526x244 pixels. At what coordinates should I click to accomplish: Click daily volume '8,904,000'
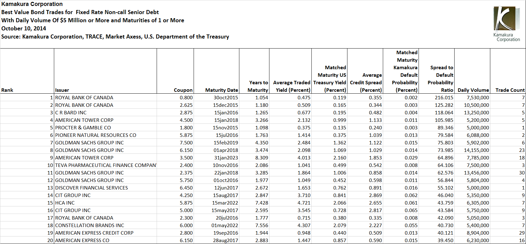(x=478, y=233)
